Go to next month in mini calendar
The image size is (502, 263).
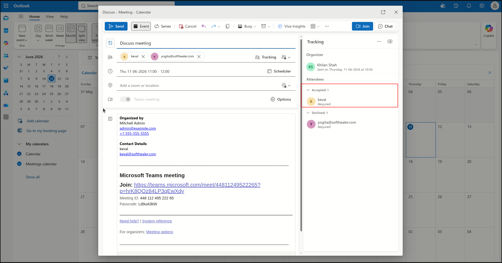click(x=67, y=57)
